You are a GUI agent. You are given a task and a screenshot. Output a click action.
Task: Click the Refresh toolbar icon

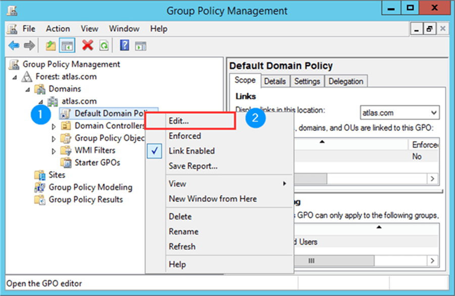tap(103, 45)
